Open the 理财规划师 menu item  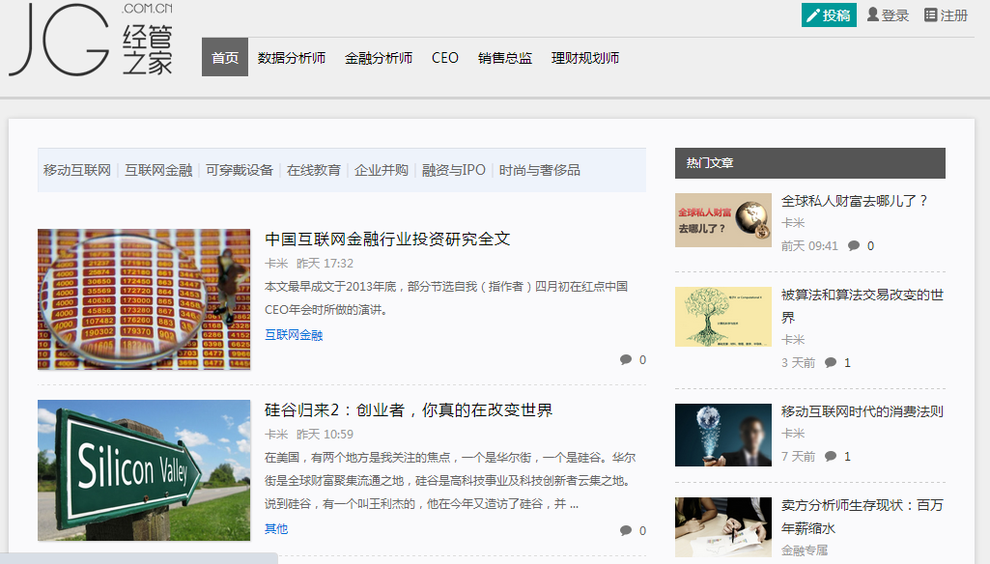585,58
